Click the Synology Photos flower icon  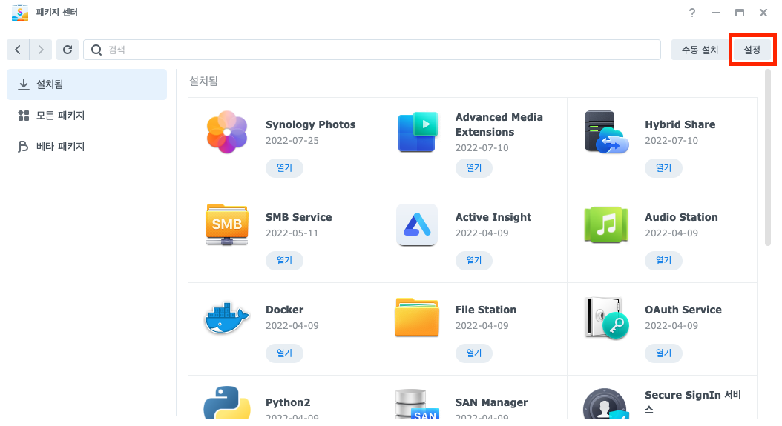tap(227, 132)
